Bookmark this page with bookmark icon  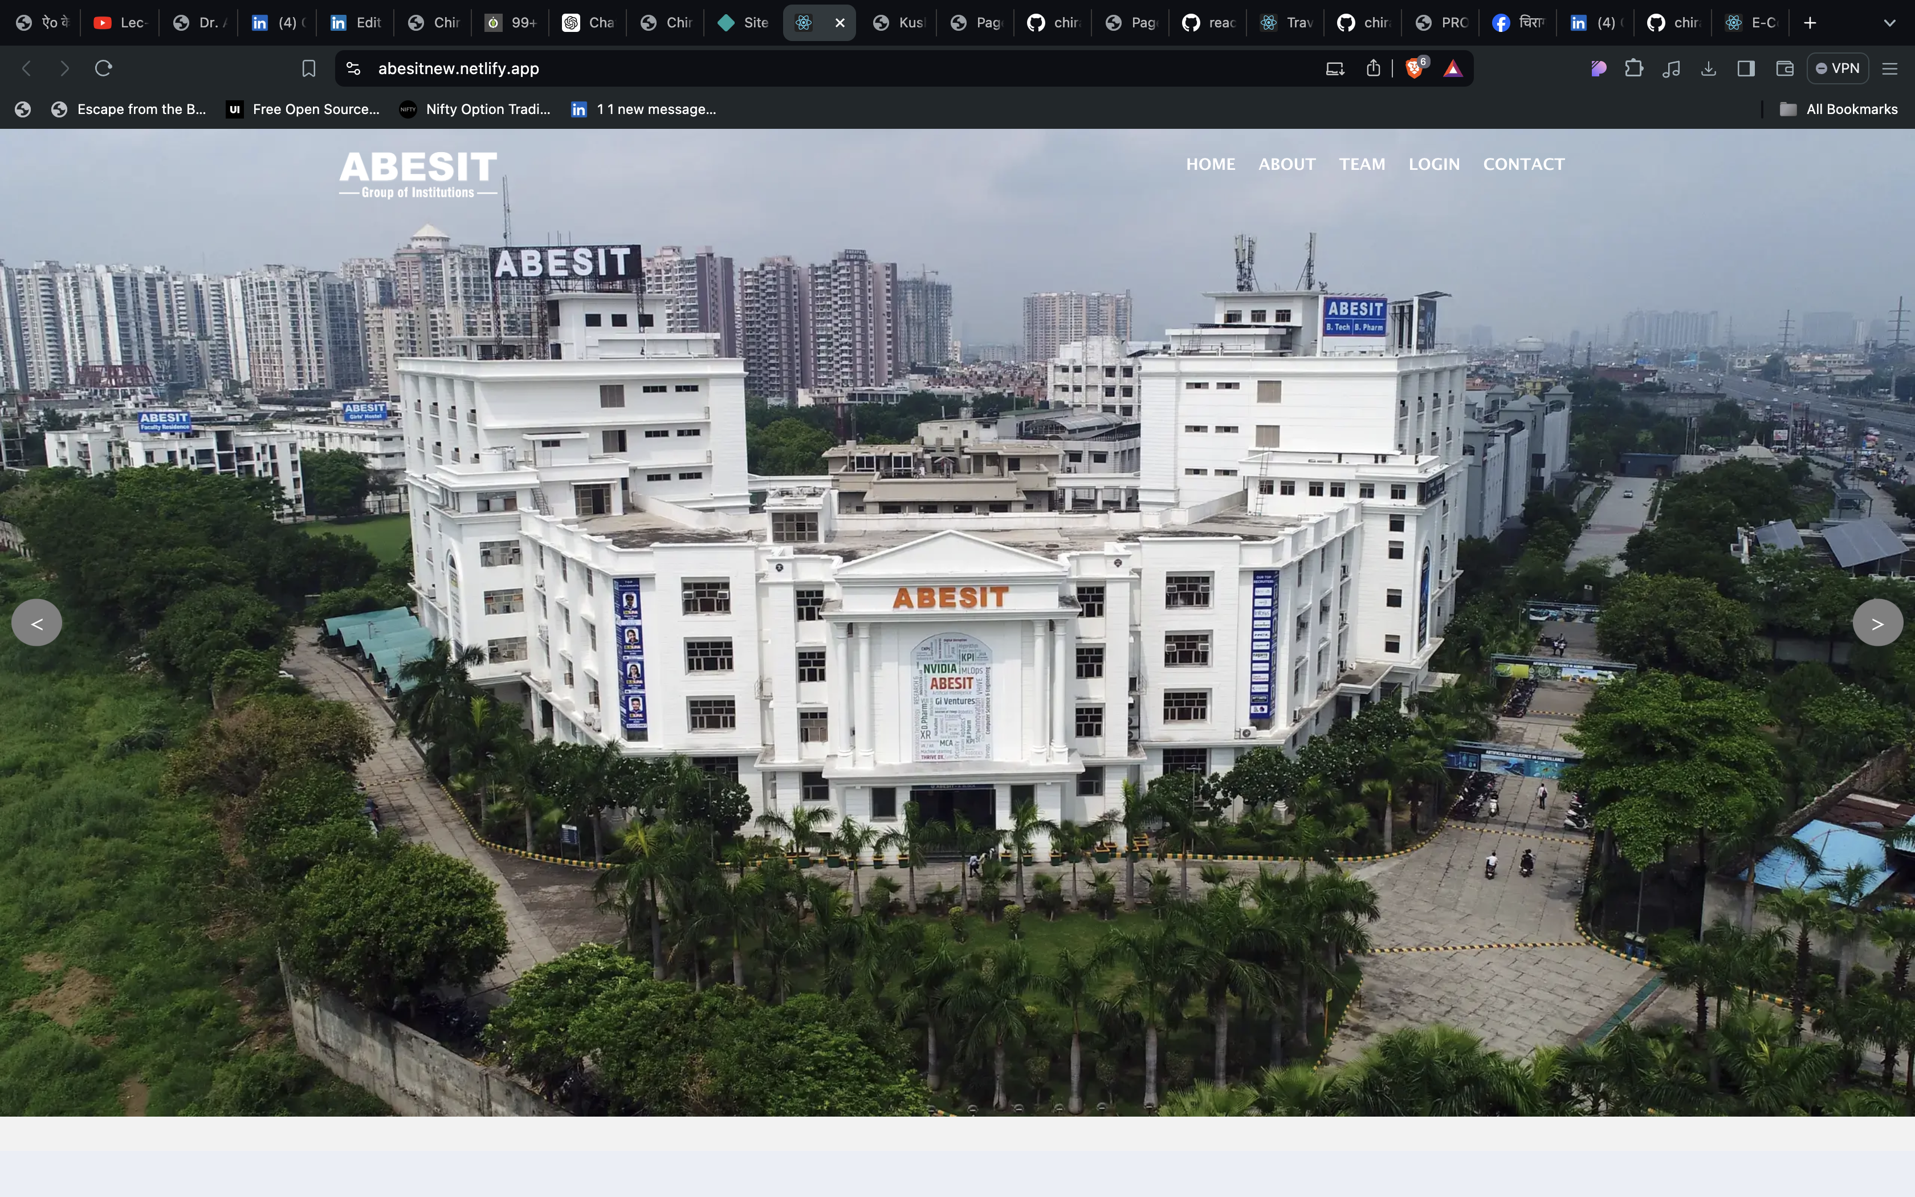click(x=308, y=69)
